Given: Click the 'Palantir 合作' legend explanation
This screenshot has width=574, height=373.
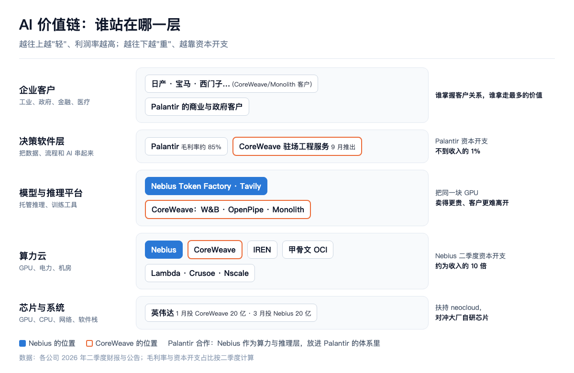Looking at the screenshot, I should point(274,343).
